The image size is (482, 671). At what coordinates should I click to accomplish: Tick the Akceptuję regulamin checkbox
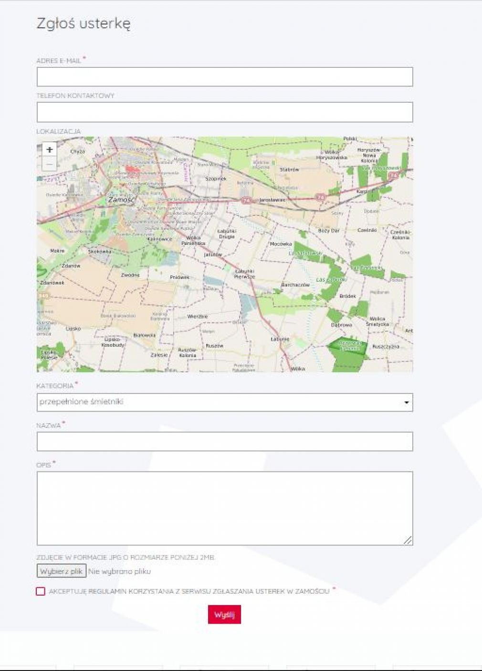coord(41,591)
